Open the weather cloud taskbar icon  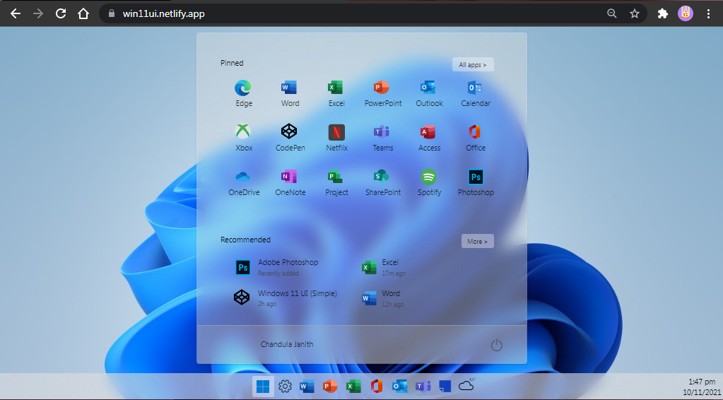(x=466, y=384)
